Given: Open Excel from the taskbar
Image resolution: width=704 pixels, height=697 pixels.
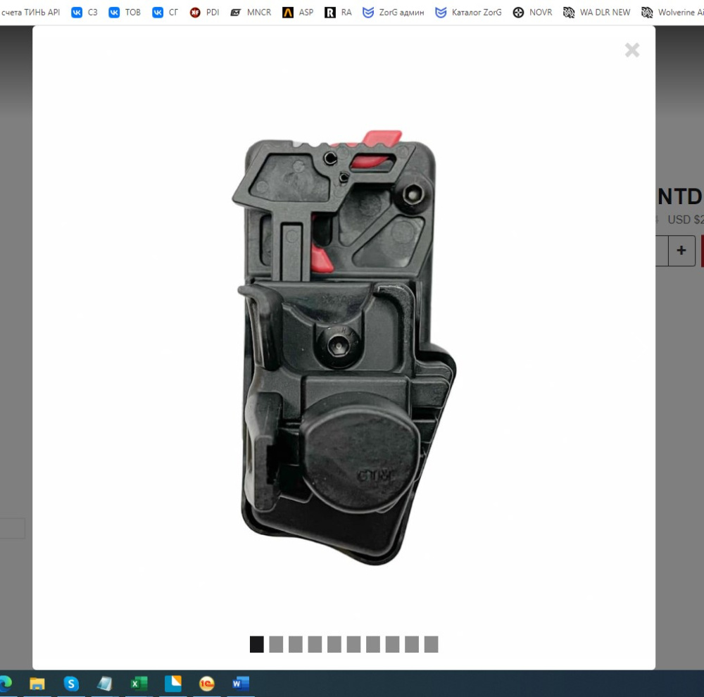Looking at the screenshot, I should point(139,684).
